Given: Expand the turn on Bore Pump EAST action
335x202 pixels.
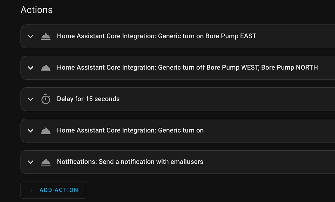Looking at the screenshot, I should click(x=30, y=36).
